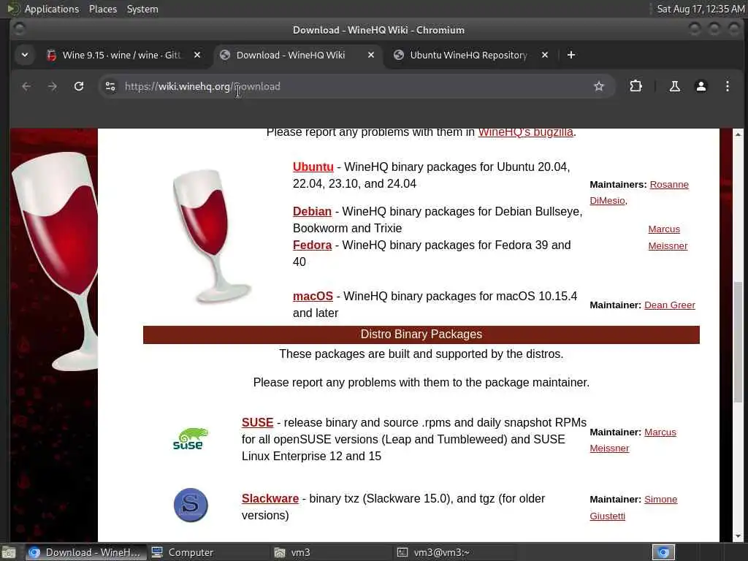
Task: Click the workspace switcher in bottom panel
Action: tap(663, 552)
